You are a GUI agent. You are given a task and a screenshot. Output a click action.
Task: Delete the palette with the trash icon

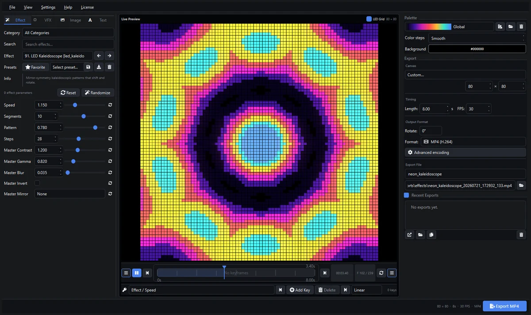[521, 27]
